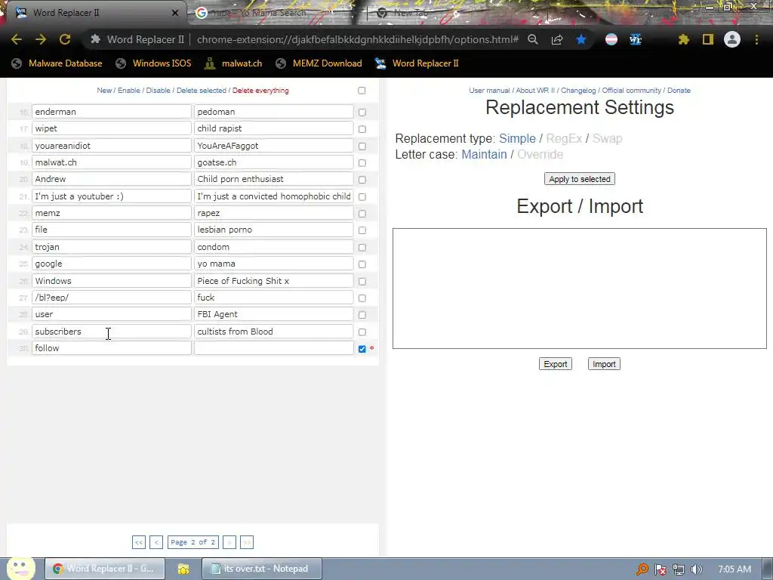Click the New link to add a row
The height and width of the screenshot is (580, 773).
tap(104, 91)
